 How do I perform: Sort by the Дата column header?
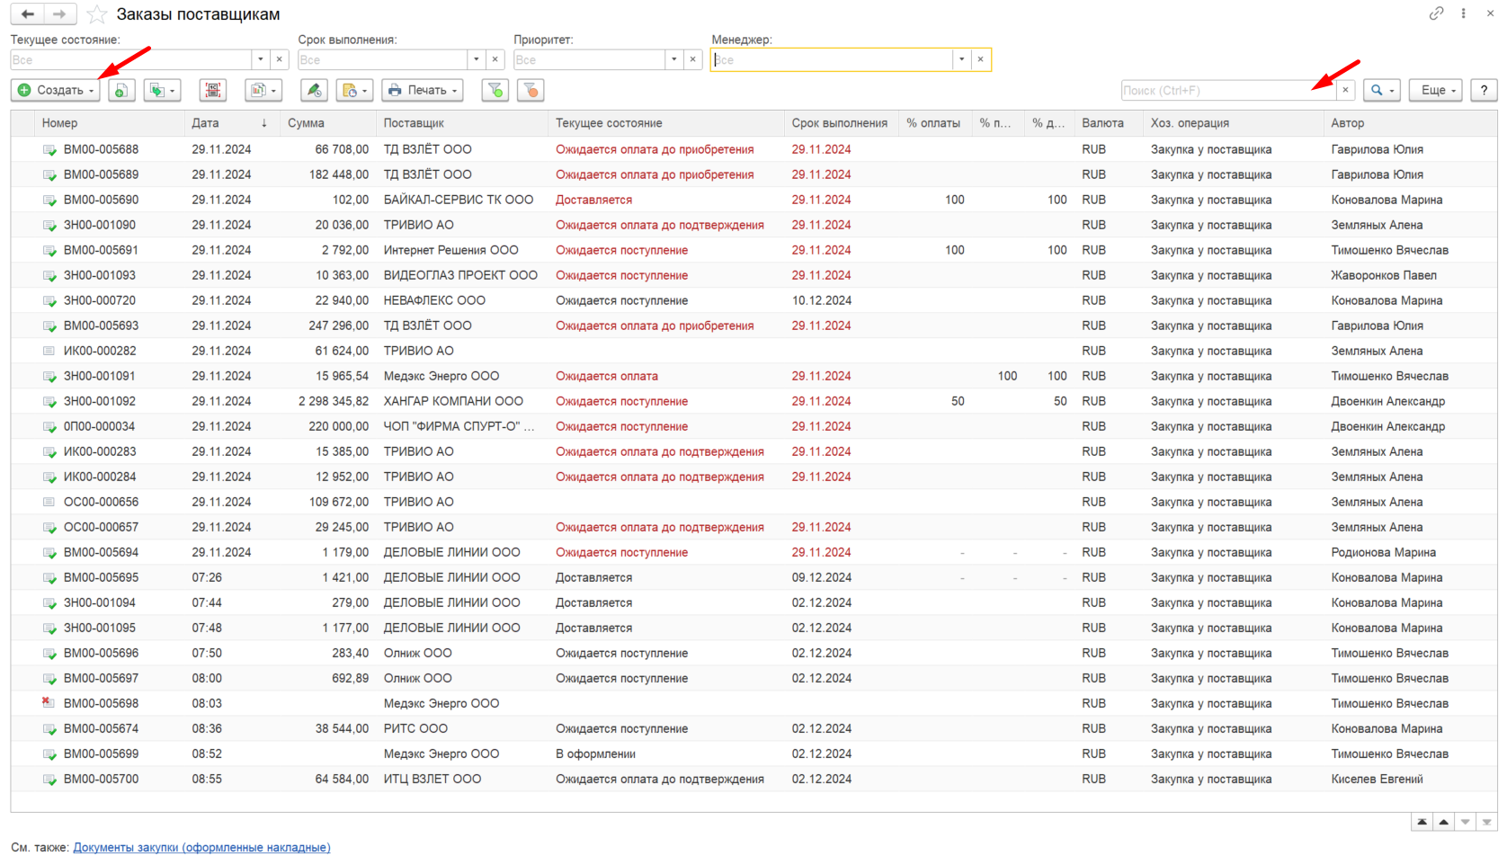coord(232,123)
